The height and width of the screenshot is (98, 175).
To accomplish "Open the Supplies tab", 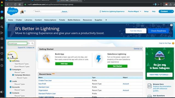I will point(98,20).
